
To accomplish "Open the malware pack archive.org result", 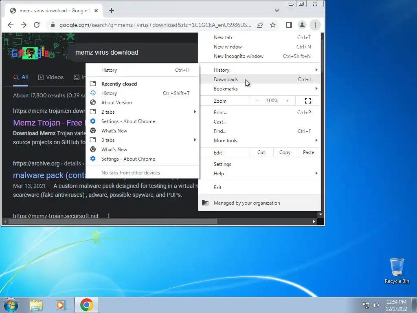I will pos(49,175).
